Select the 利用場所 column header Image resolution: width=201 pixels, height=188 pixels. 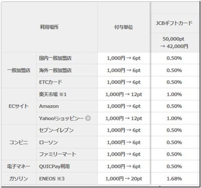pos(49,27)
